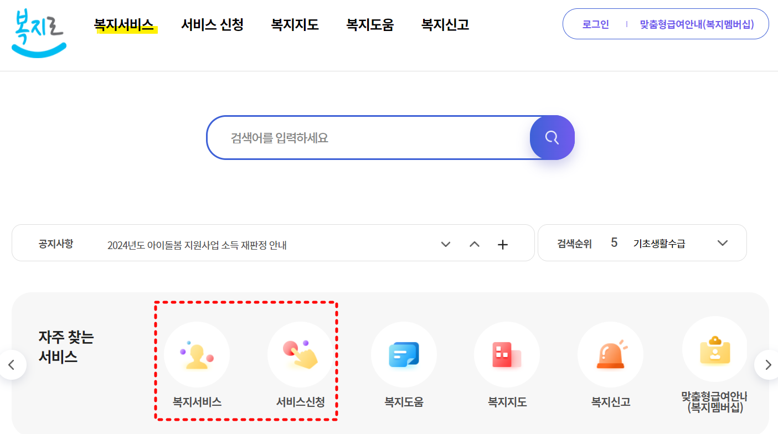
Task: Open 복지지도 via its red building icon
Action: point(507,354)
